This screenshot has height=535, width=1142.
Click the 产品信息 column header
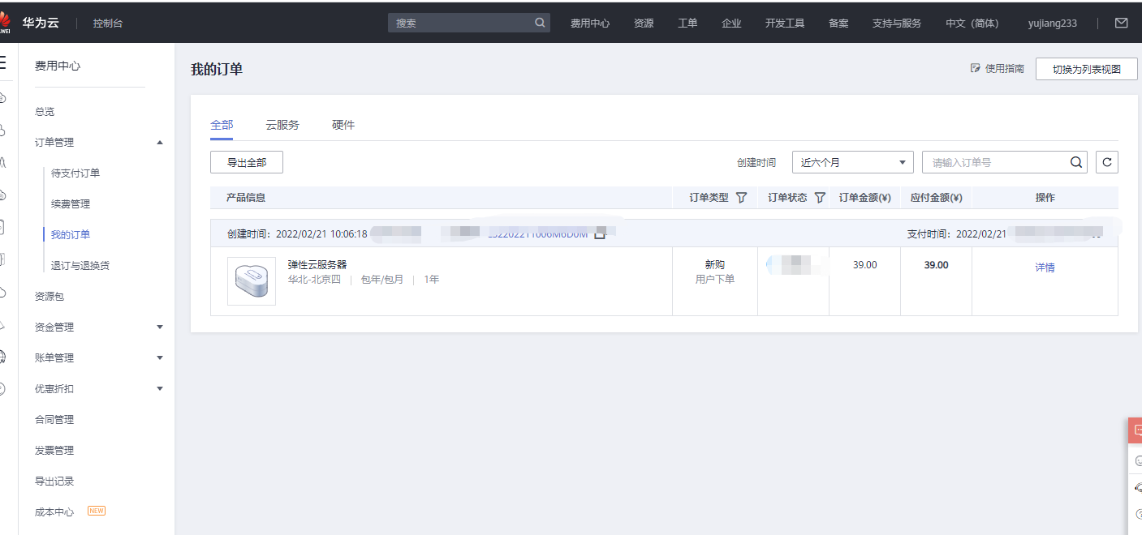246,198
